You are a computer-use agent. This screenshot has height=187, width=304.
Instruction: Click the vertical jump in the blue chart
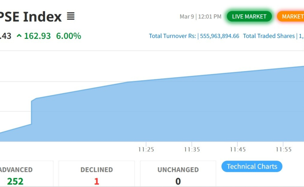pyautogui.click(x=32, y=112)
